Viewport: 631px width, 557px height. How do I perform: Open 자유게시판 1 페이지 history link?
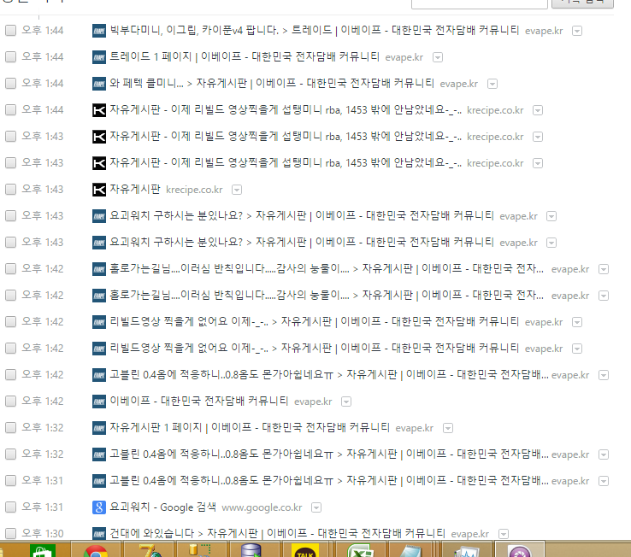[x=250, y=428]
